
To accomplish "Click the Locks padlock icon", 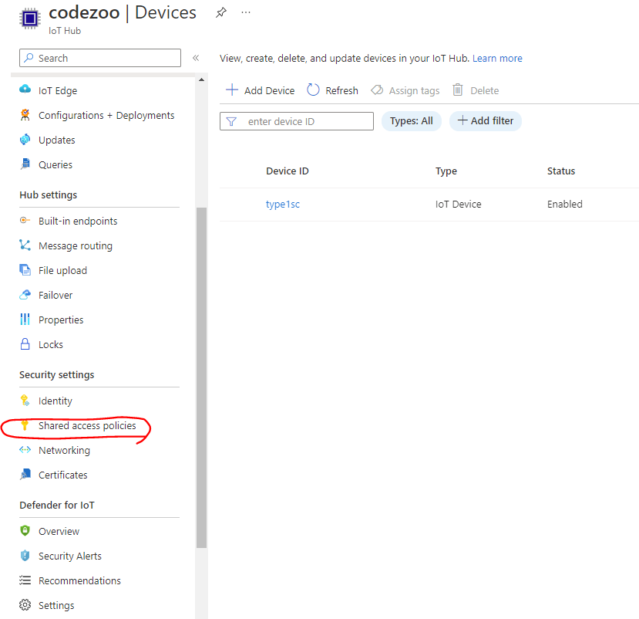I will (x=25, y=344).
